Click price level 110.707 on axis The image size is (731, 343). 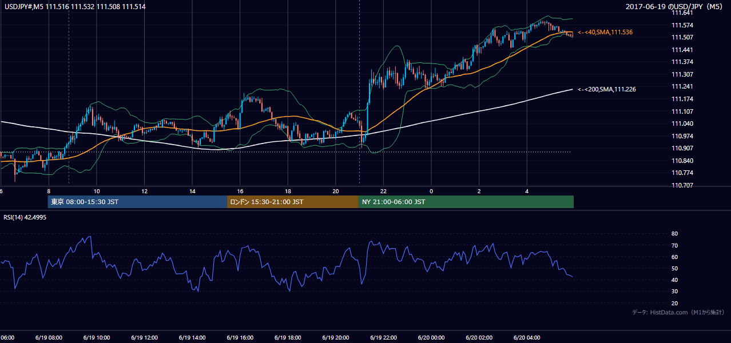(x=682, y=185)
